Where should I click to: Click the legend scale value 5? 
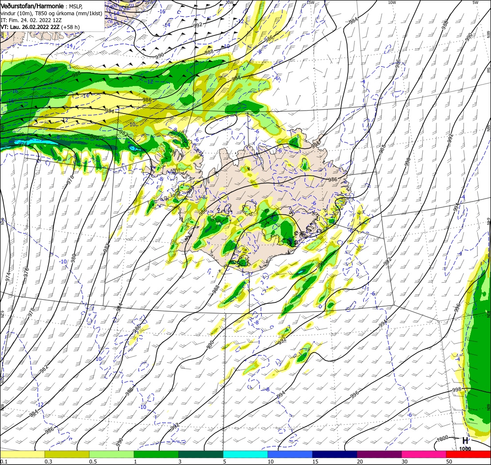(x=225, y=462)
